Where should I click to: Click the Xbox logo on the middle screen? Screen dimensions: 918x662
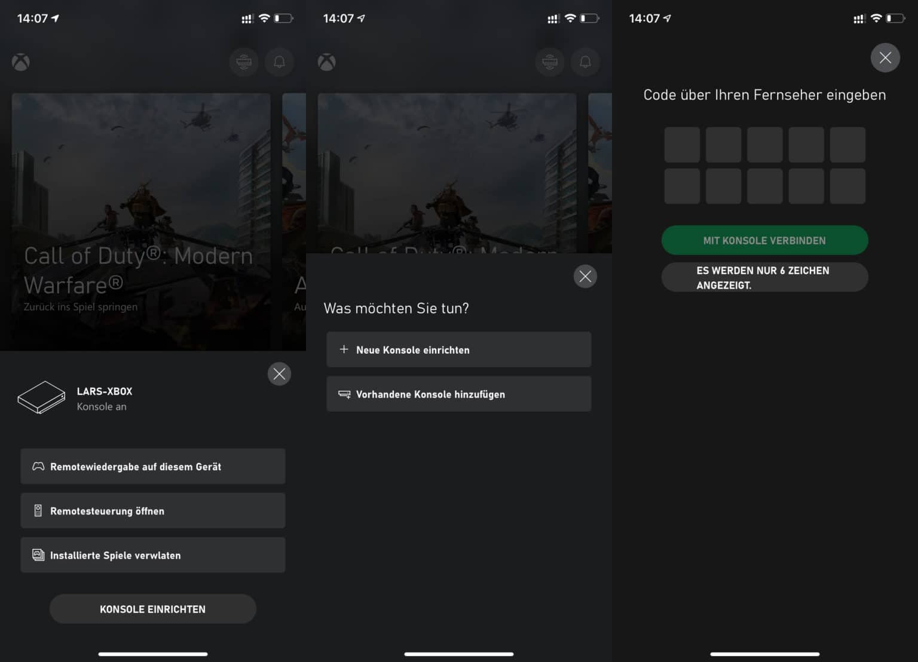coord(326,62)
